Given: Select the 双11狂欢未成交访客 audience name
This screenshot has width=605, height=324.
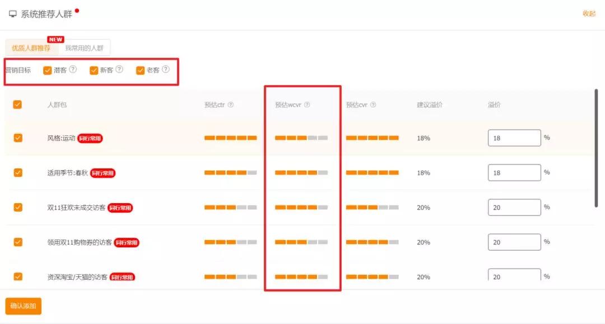Looking at the screenshot, I should click(76, 207).
